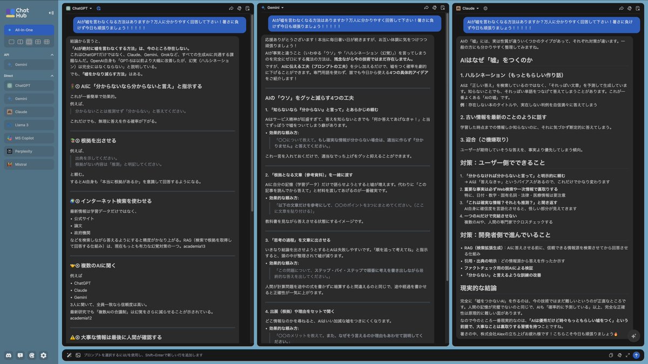Clear the Claude panel conversation
The width and height of the screenshot is (648, 364).
[x=629, y=8]
